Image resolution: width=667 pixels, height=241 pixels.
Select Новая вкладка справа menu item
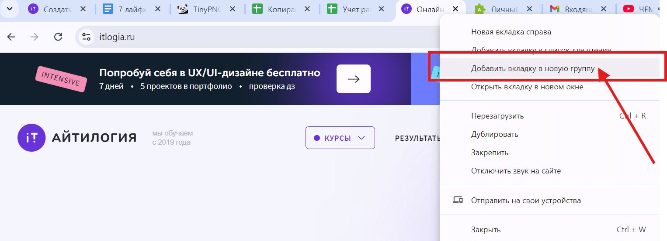tap(511, 32)
